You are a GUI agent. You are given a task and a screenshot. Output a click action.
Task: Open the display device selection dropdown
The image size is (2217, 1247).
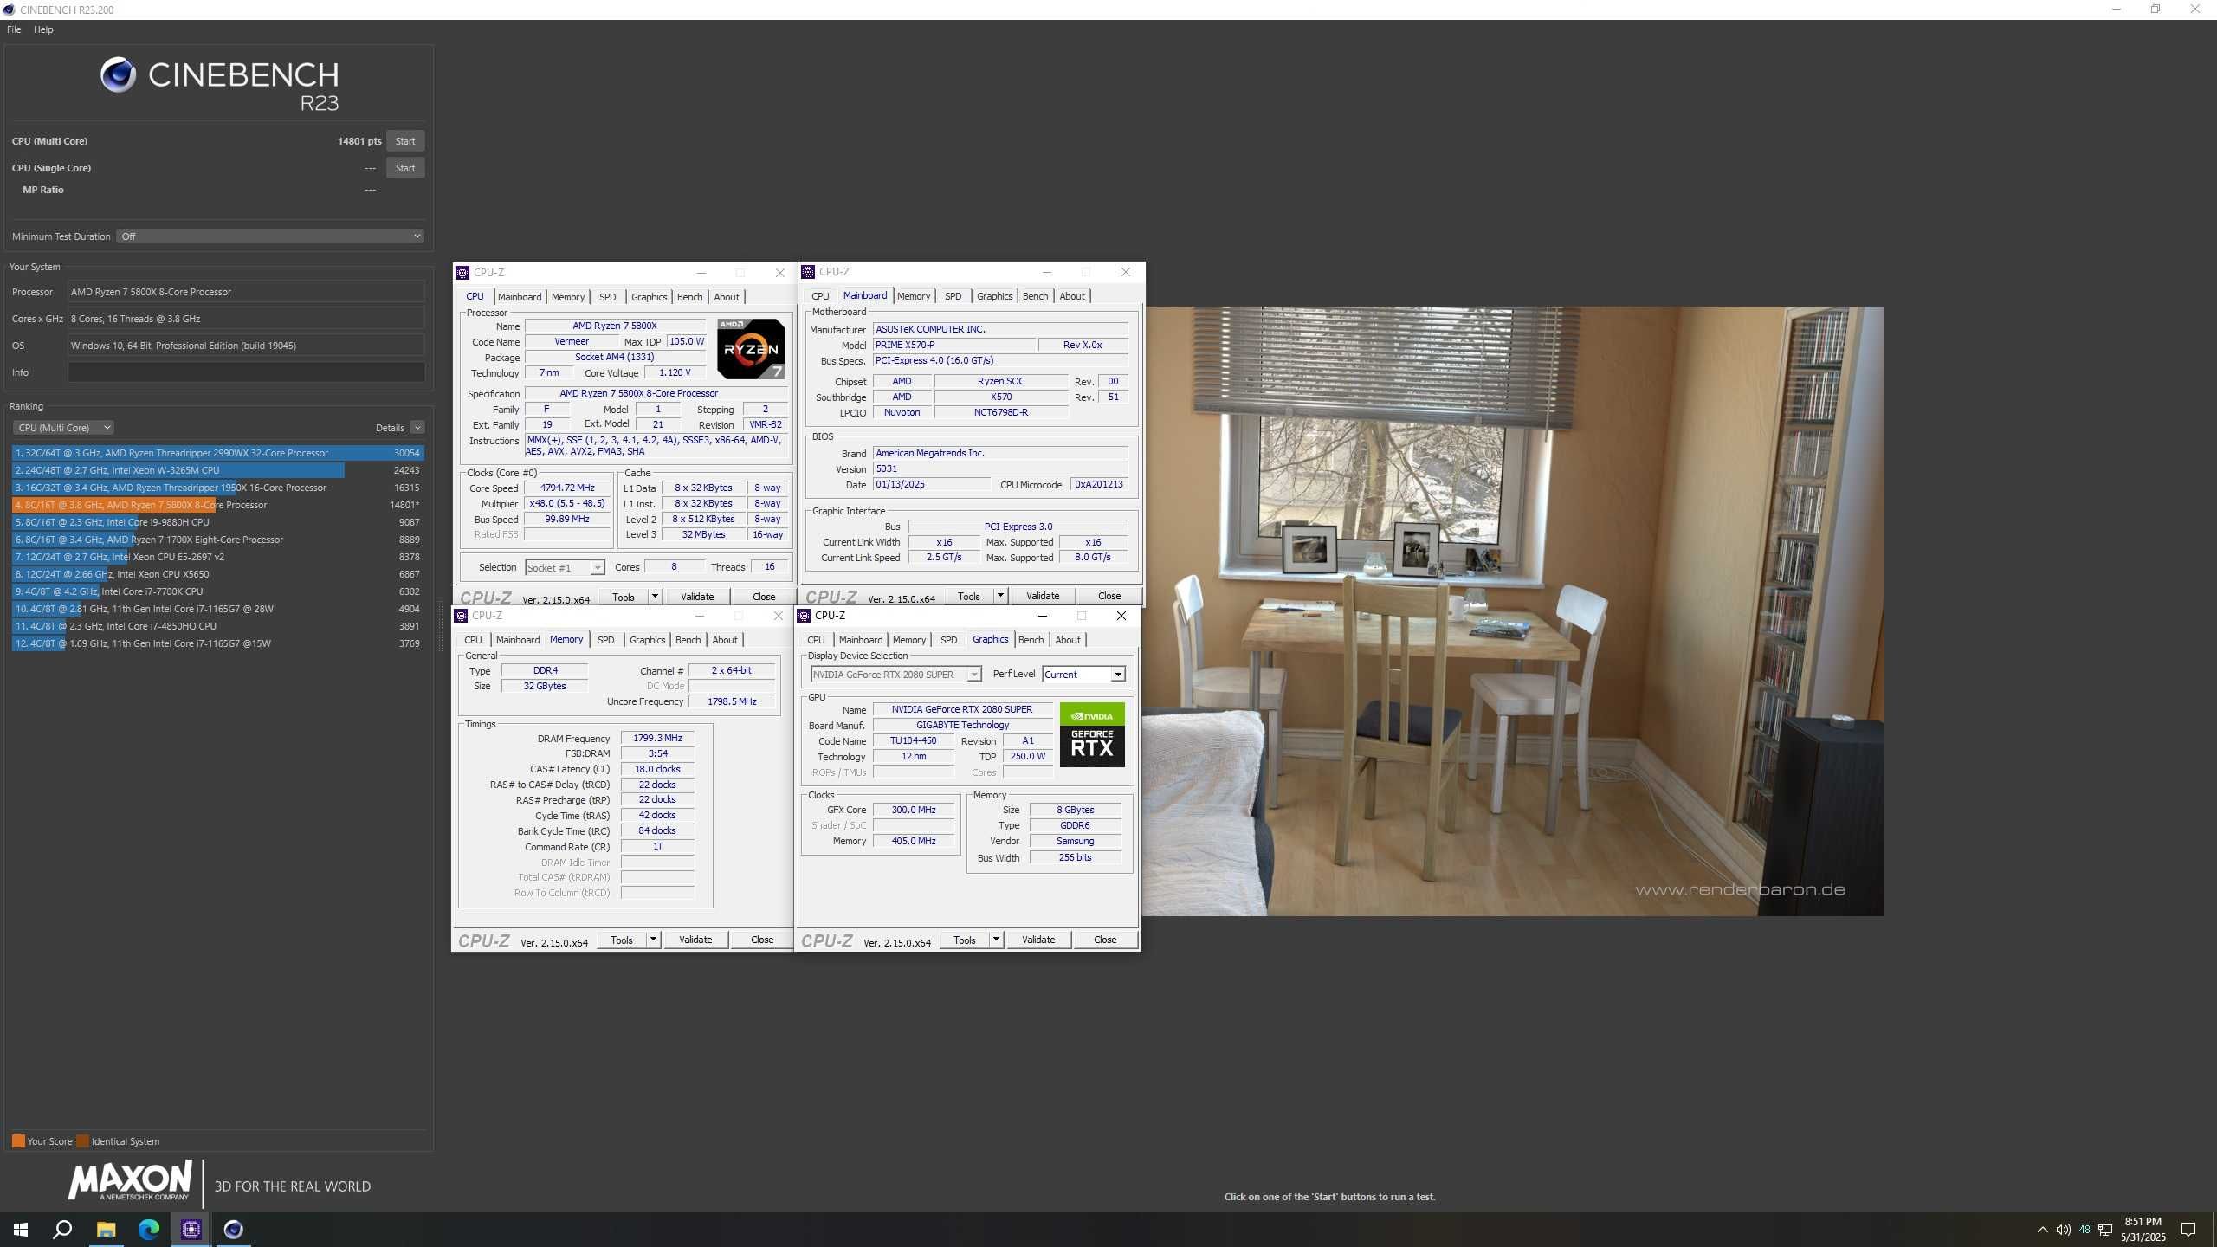point(895,675)
